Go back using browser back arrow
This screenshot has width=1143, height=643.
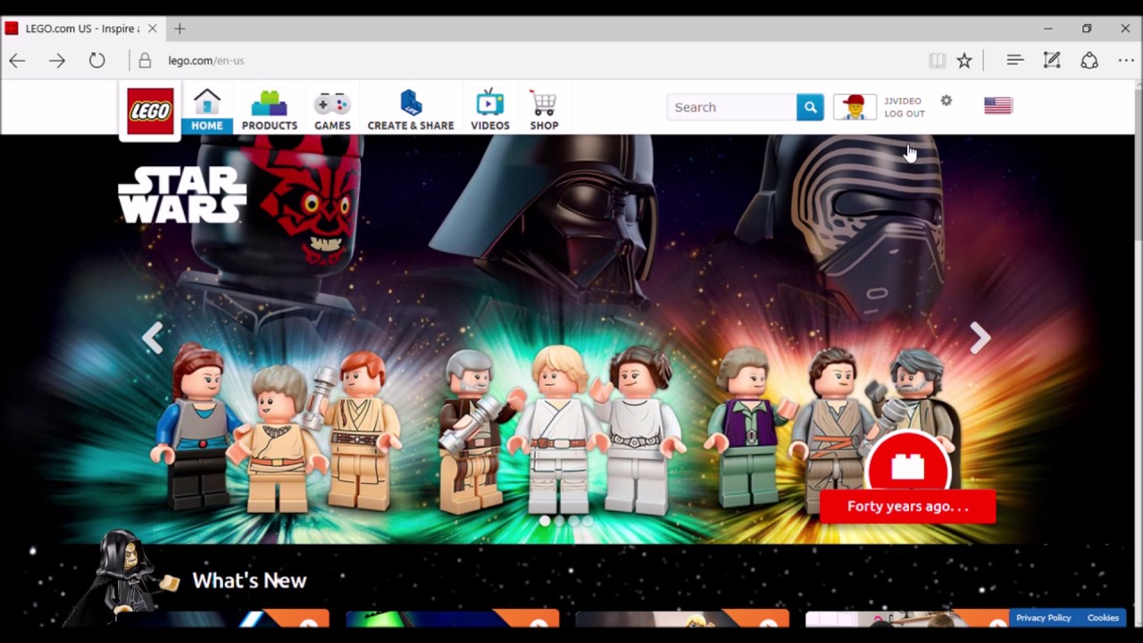coord(17,61)
